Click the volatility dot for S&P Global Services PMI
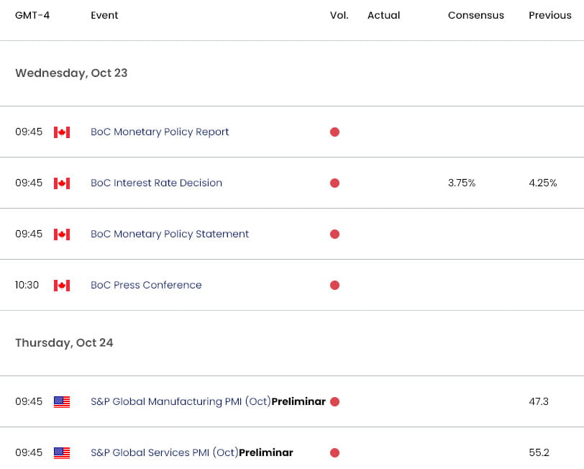The width and height of the screenshot is (584, 469). pos(334,452)
